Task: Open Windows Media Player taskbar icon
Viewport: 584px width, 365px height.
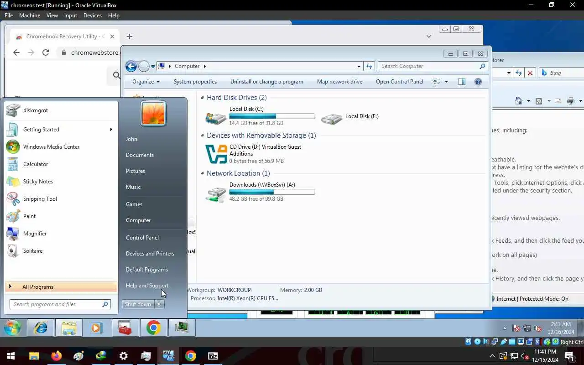Action: click(97, 328)
